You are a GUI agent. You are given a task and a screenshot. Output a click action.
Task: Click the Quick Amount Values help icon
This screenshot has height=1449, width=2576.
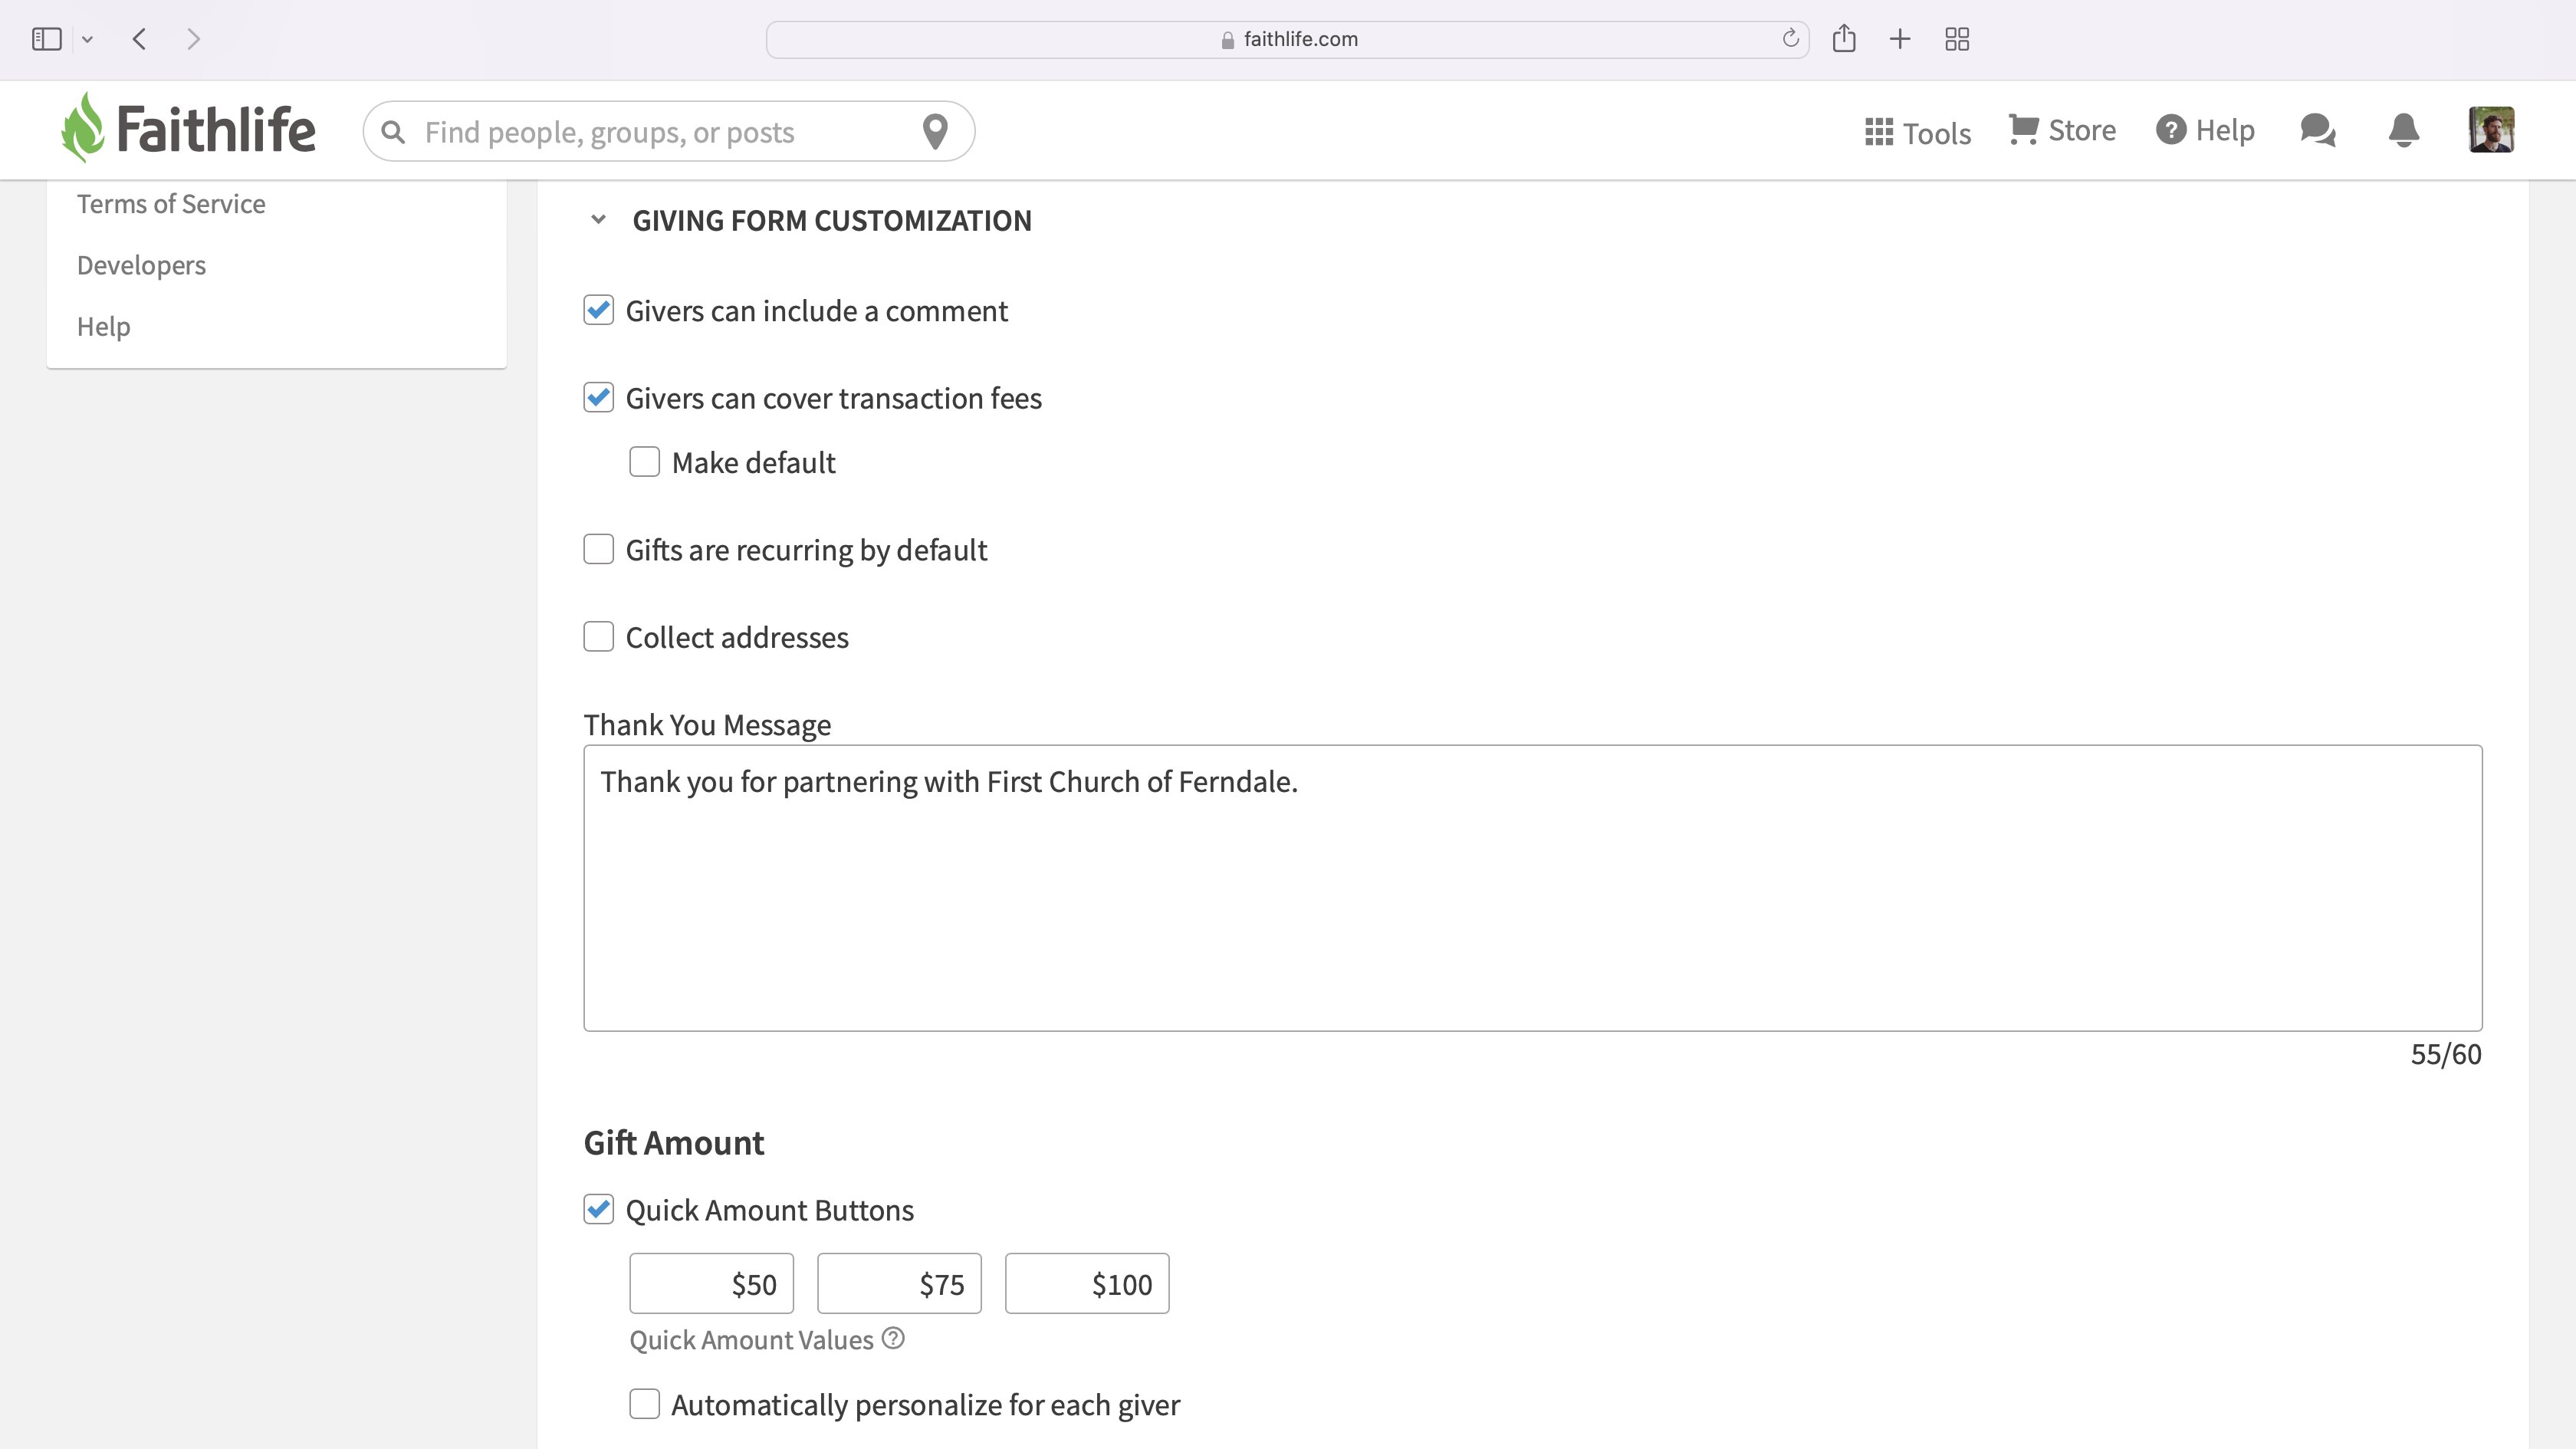tap(893, 1338)
